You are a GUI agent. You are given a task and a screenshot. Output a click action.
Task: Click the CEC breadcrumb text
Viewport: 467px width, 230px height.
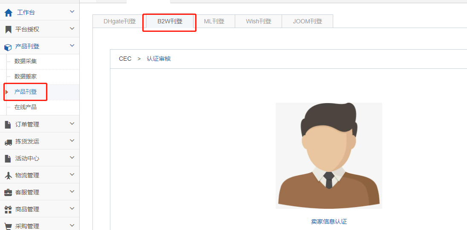coord(125,59)
